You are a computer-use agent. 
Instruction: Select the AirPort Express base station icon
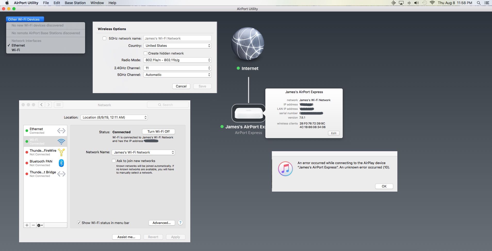248,113
